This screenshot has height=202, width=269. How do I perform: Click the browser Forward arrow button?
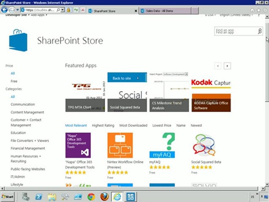click(12, 10)
